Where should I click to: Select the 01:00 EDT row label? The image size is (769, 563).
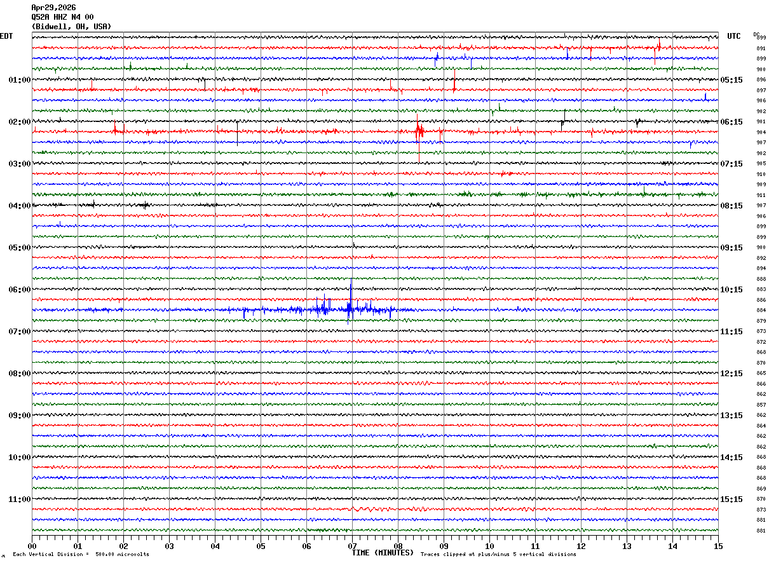click(19, 80)
